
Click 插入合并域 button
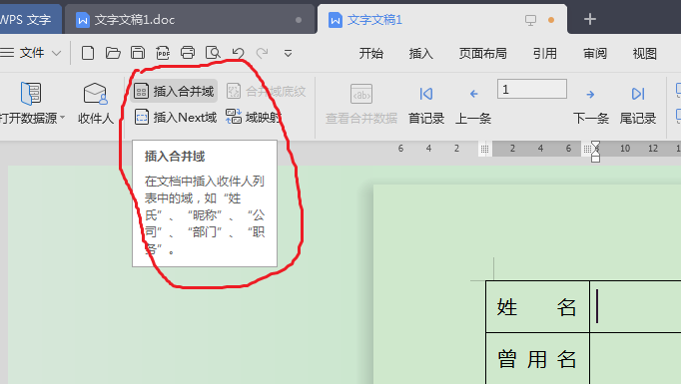point(174,91)
